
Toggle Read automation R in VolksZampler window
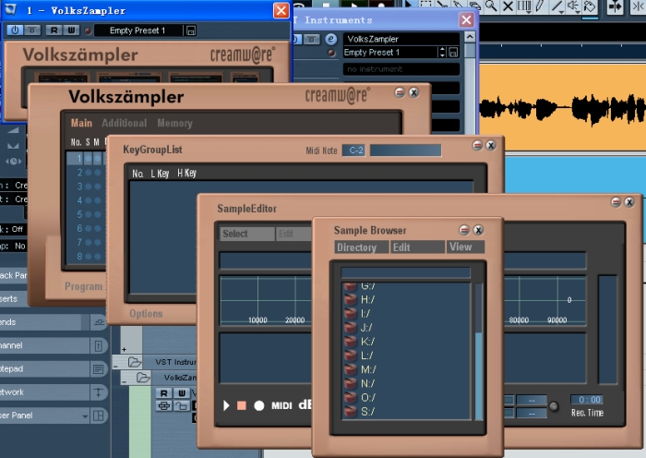(x=54, y=30)
